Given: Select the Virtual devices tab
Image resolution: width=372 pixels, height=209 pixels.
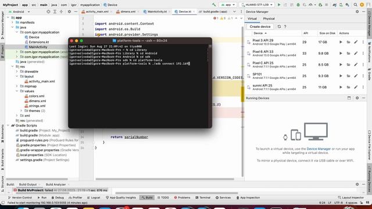Looking at the screenshot, I should [x=252, y=19].
